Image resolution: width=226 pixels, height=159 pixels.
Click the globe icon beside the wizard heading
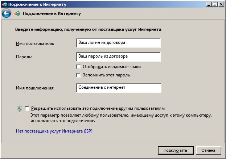tap(17, 13)
